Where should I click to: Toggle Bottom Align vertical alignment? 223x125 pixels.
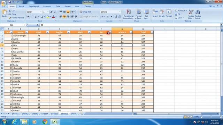(68, 12)
